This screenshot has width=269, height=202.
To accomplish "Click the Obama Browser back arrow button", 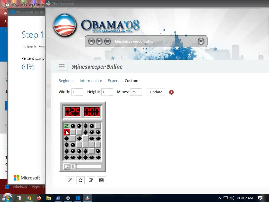I will [x=91, y=41].
